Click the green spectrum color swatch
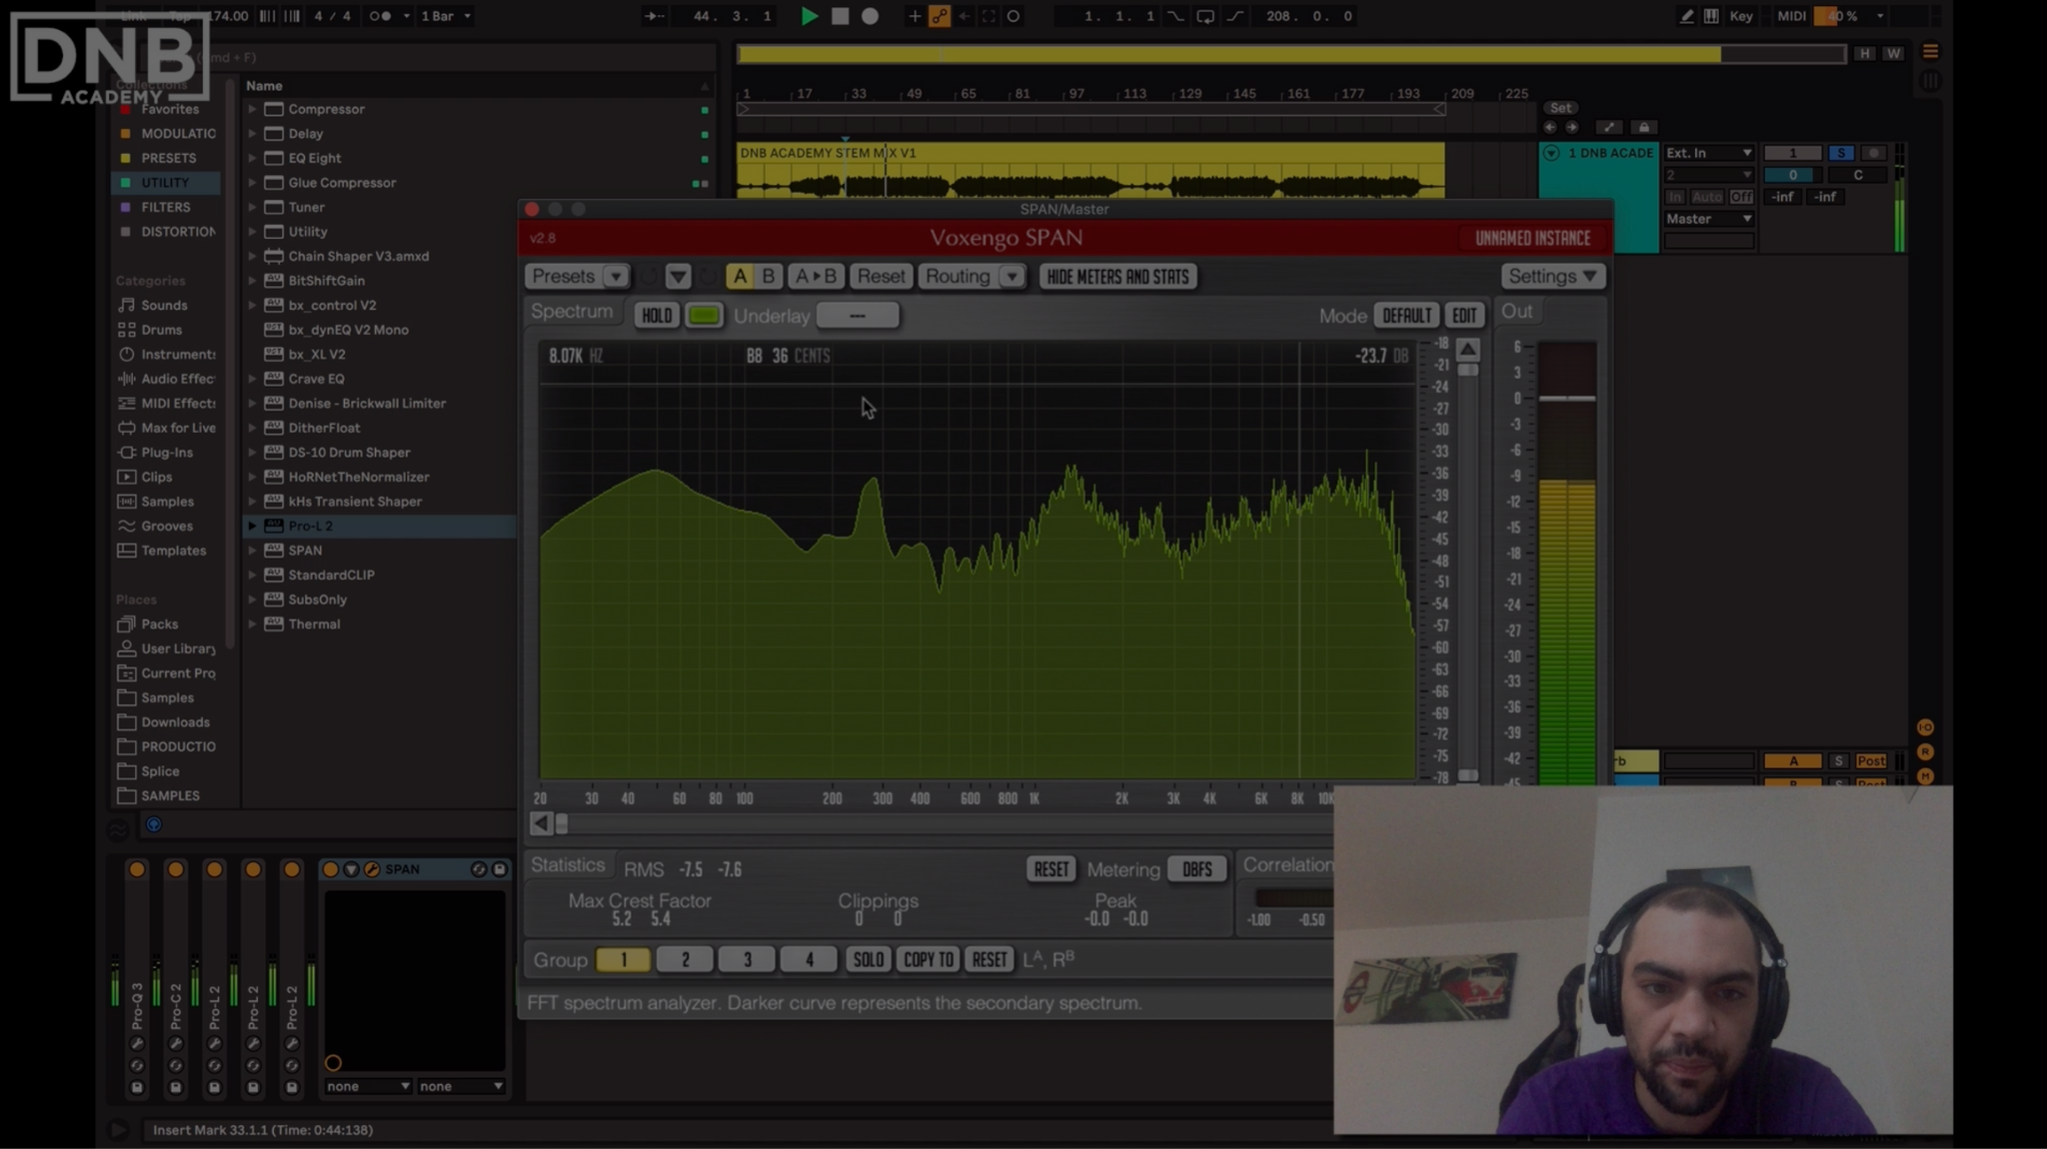 tap(704, 316)
